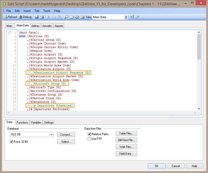Open the Tabs dropdown showing Main Data
Screen dimensions: 208x173
[x=126, y=17]
